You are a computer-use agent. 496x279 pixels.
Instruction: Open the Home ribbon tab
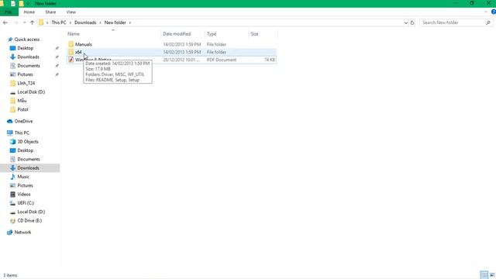(29, 12)
